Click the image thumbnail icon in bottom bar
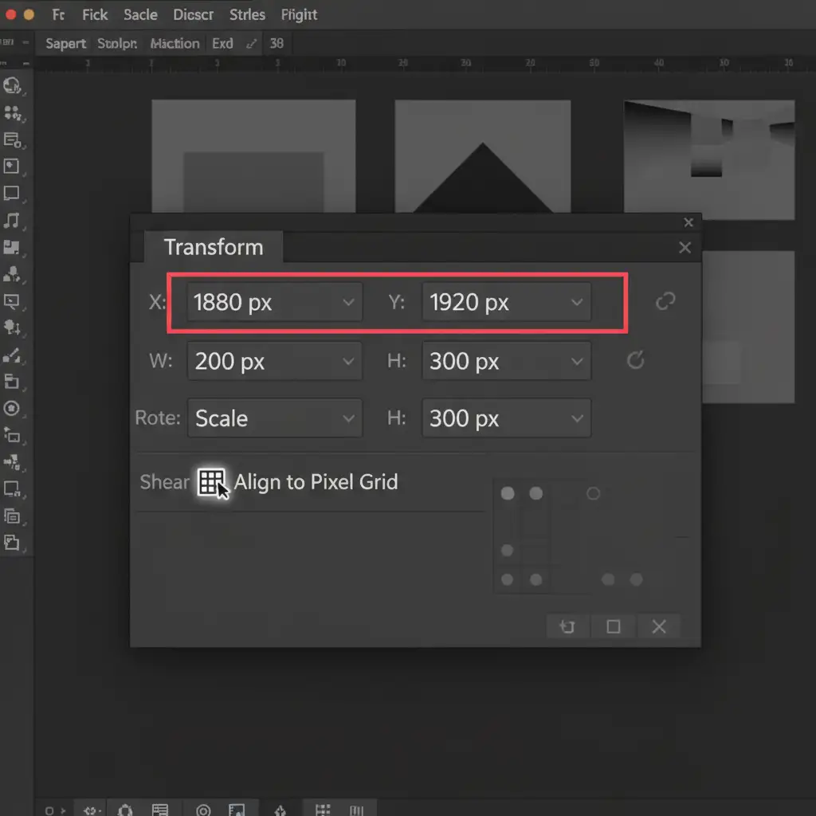Image resolution: width=816 pixels, height=816 pixels. tap(236, 810)
